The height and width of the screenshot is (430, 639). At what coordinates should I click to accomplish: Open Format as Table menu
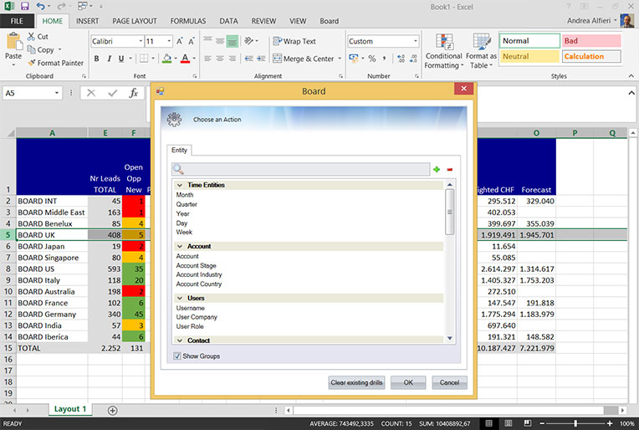pos(481,51)
